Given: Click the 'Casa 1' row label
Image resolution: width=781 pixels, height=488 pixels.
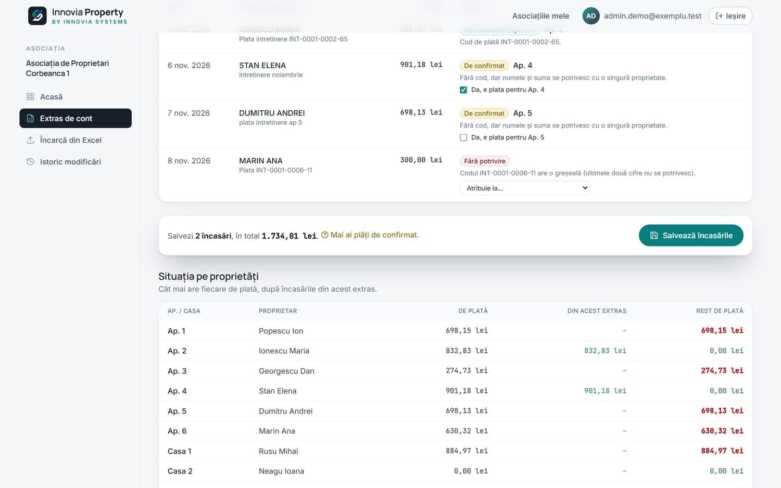Looking at the screenshot, I should (179, 451).
